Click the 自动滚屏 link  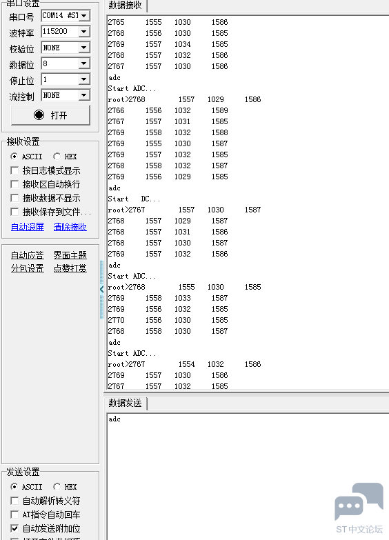(x=28, y=227)
